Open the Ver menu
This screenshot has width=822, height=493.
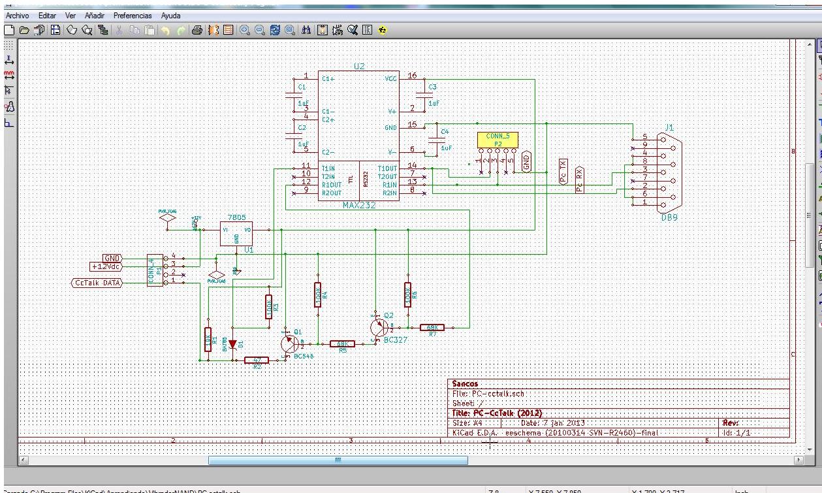tap(70, 15)
